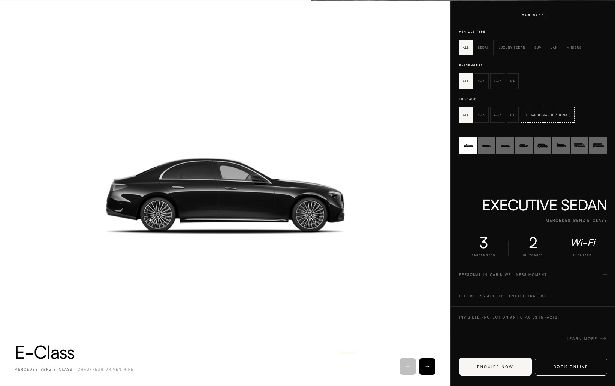Select the sixth car thumbnail in the strip

(x=561, y=146)
